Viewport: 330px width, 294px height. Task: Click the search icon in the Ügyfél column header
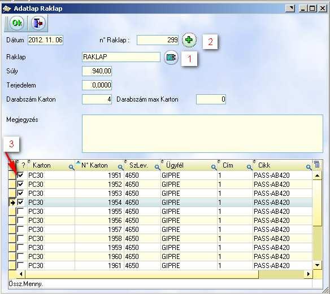(x=214, y=167)
